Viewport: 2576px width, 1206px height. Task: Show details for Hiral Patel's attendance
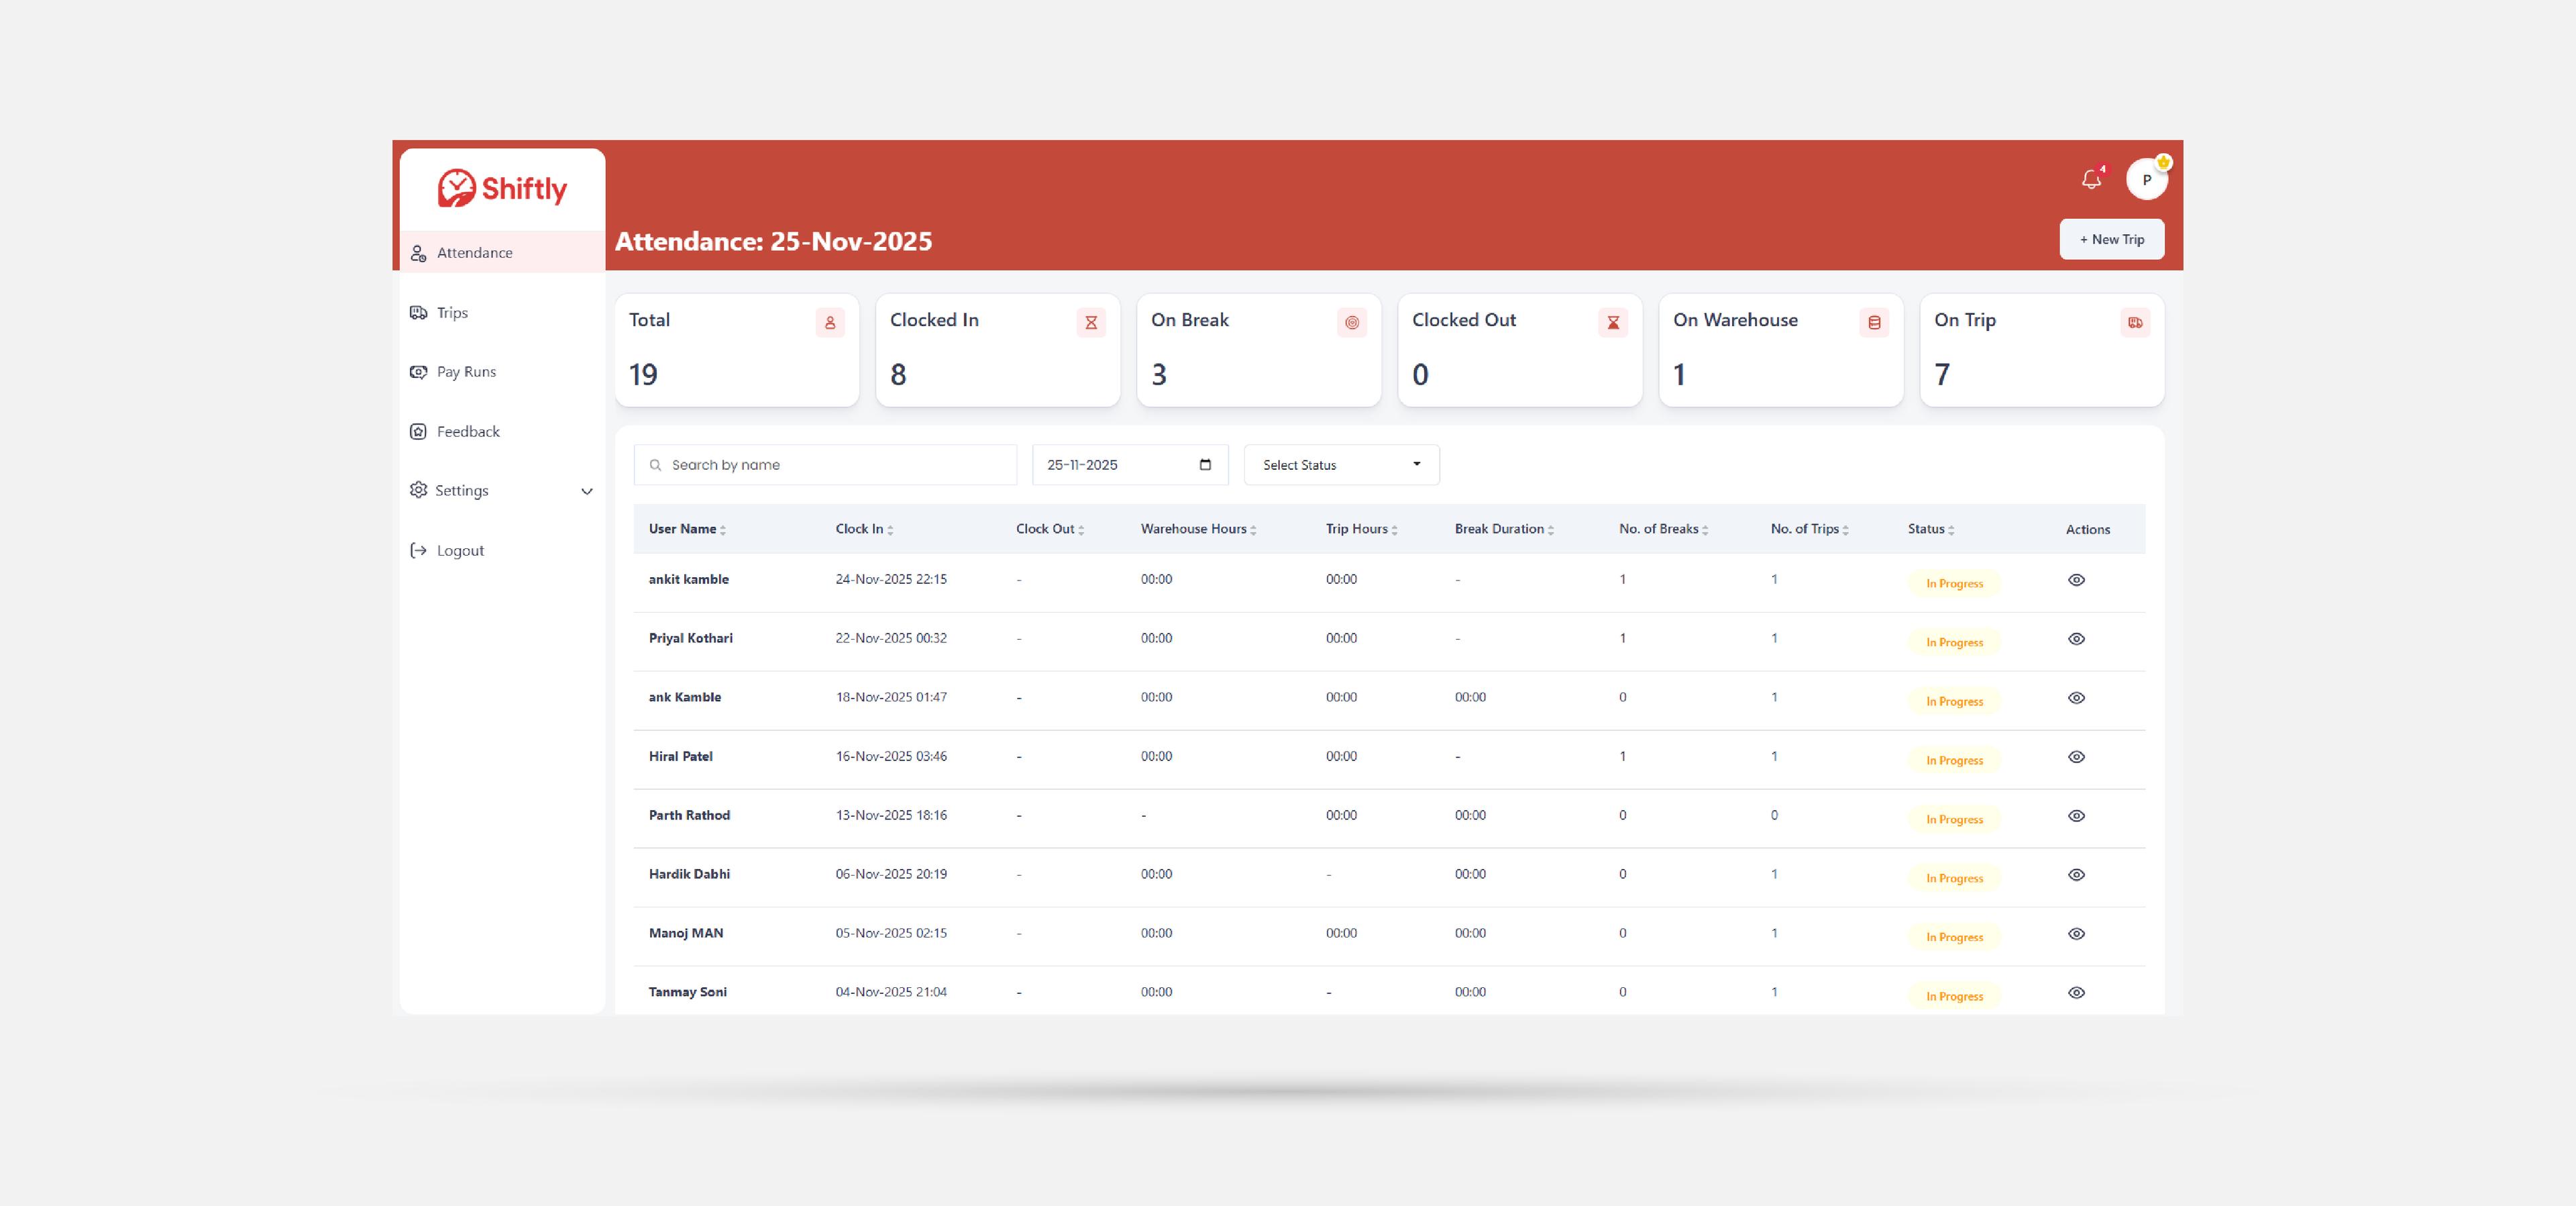[2076, 758]
